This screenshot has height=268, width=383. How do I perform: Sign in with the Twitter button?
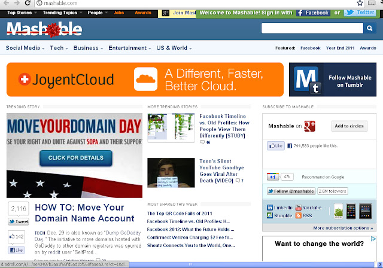pyautogui.click(x=360, y=12)
